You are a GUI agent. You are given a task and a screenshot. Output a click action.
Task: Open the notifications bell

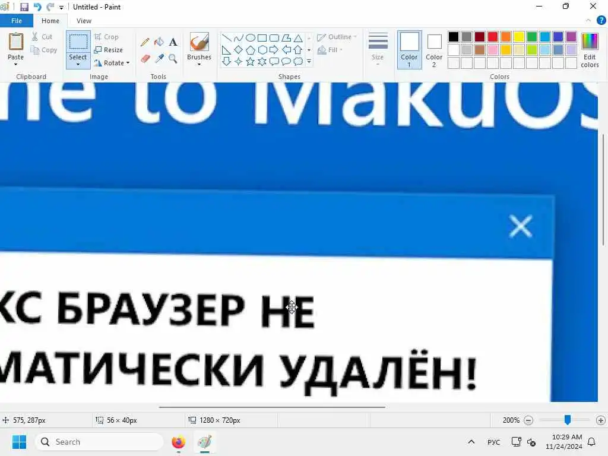[x=592, y=442]
